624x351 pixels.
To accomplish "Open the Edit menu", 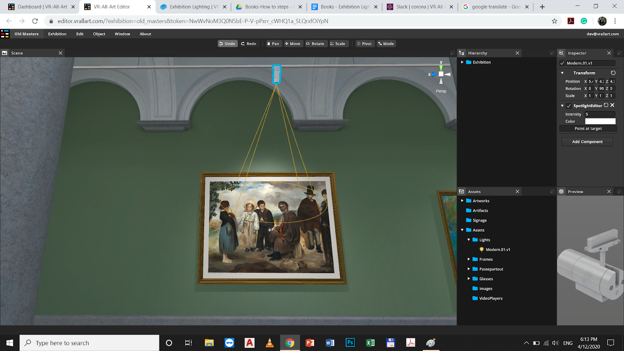I will click(x=80, y=34).
